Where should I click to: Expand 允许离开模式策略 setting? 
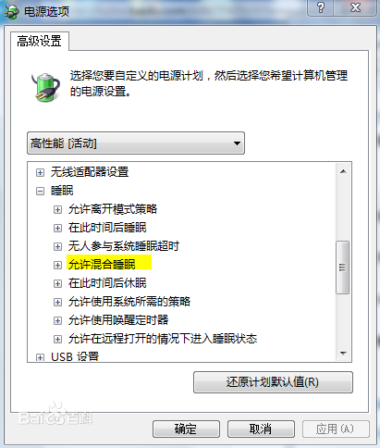click(x=57, y=209)
